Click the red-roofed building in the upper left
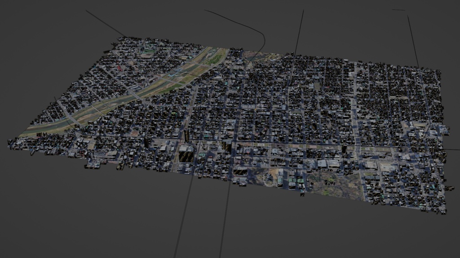This screenshot has width=460, height=258. pyautogui.click(x=118, y=68)
